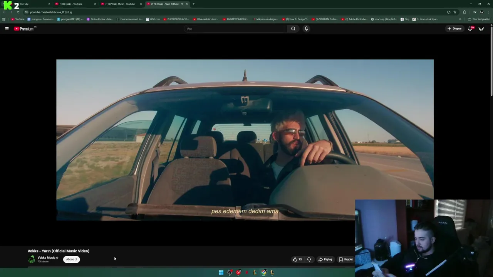Image resolution: width=493 pixels, height=277 pixels.
Task: Go to YouTube Premium home logo
Action: click(25, 28)
